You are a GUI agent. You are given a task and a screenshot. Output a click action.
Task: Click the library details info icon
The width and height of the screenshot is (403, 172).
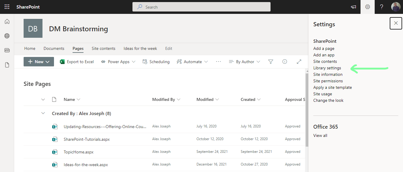pyautogui.click(x=284, y=61)
